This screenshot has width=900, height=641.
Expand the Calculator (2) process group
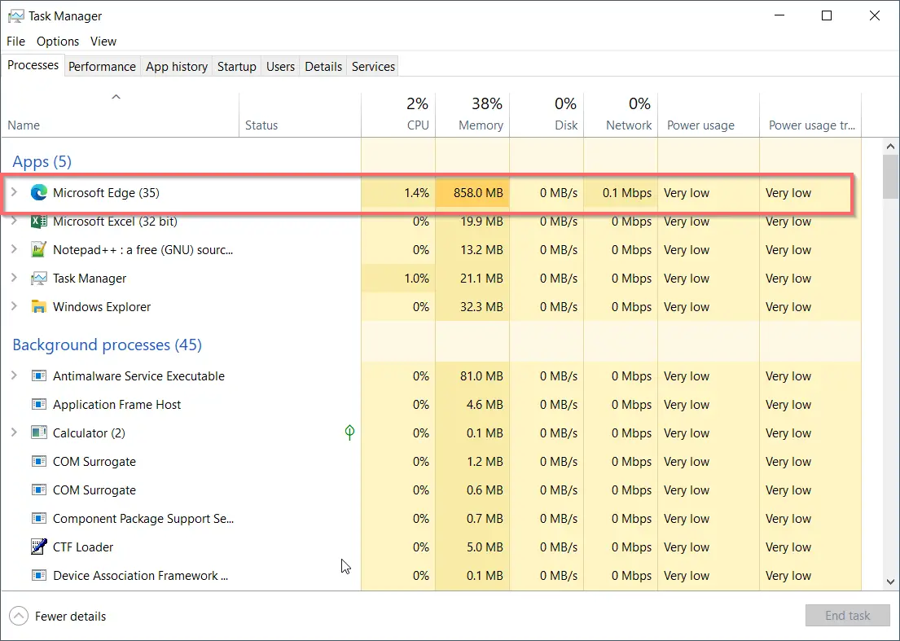[15, 432]
